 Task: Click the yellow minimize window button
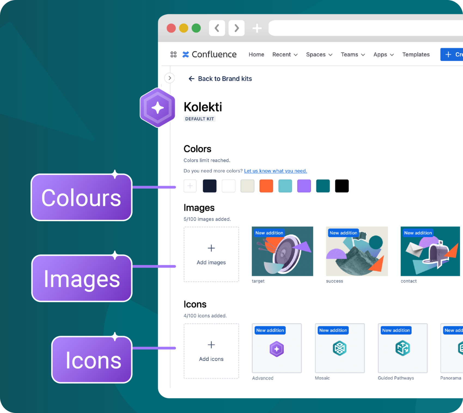tap(184, 28)
